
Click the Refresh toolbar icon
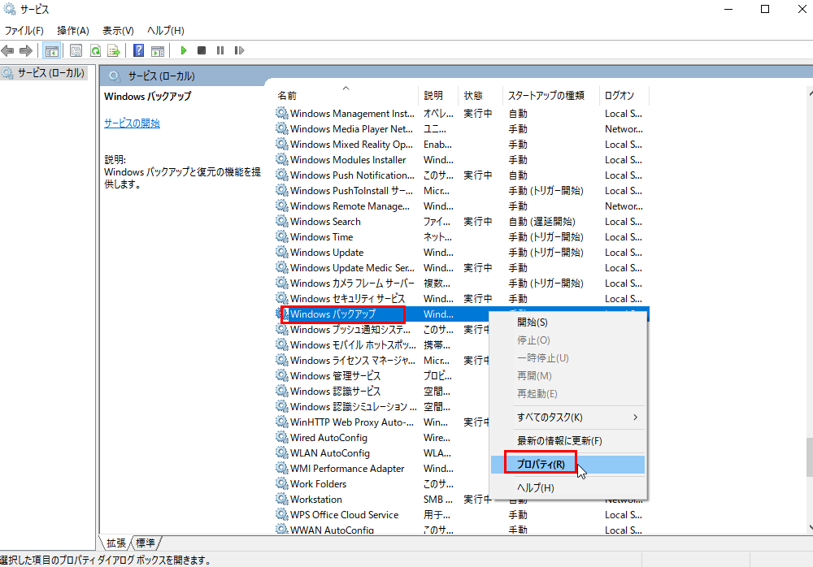[x=95, y=50]
